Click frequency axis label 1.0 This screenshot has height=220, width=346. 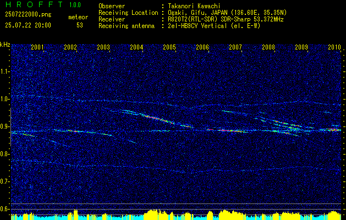point(4,99)
